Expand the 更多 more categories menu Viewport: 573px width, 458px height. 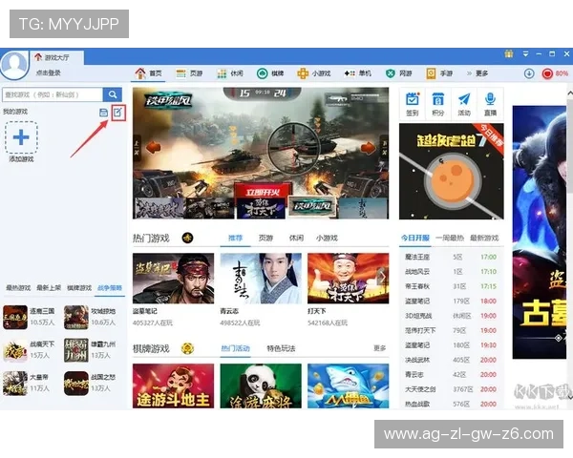coord(477,73)
